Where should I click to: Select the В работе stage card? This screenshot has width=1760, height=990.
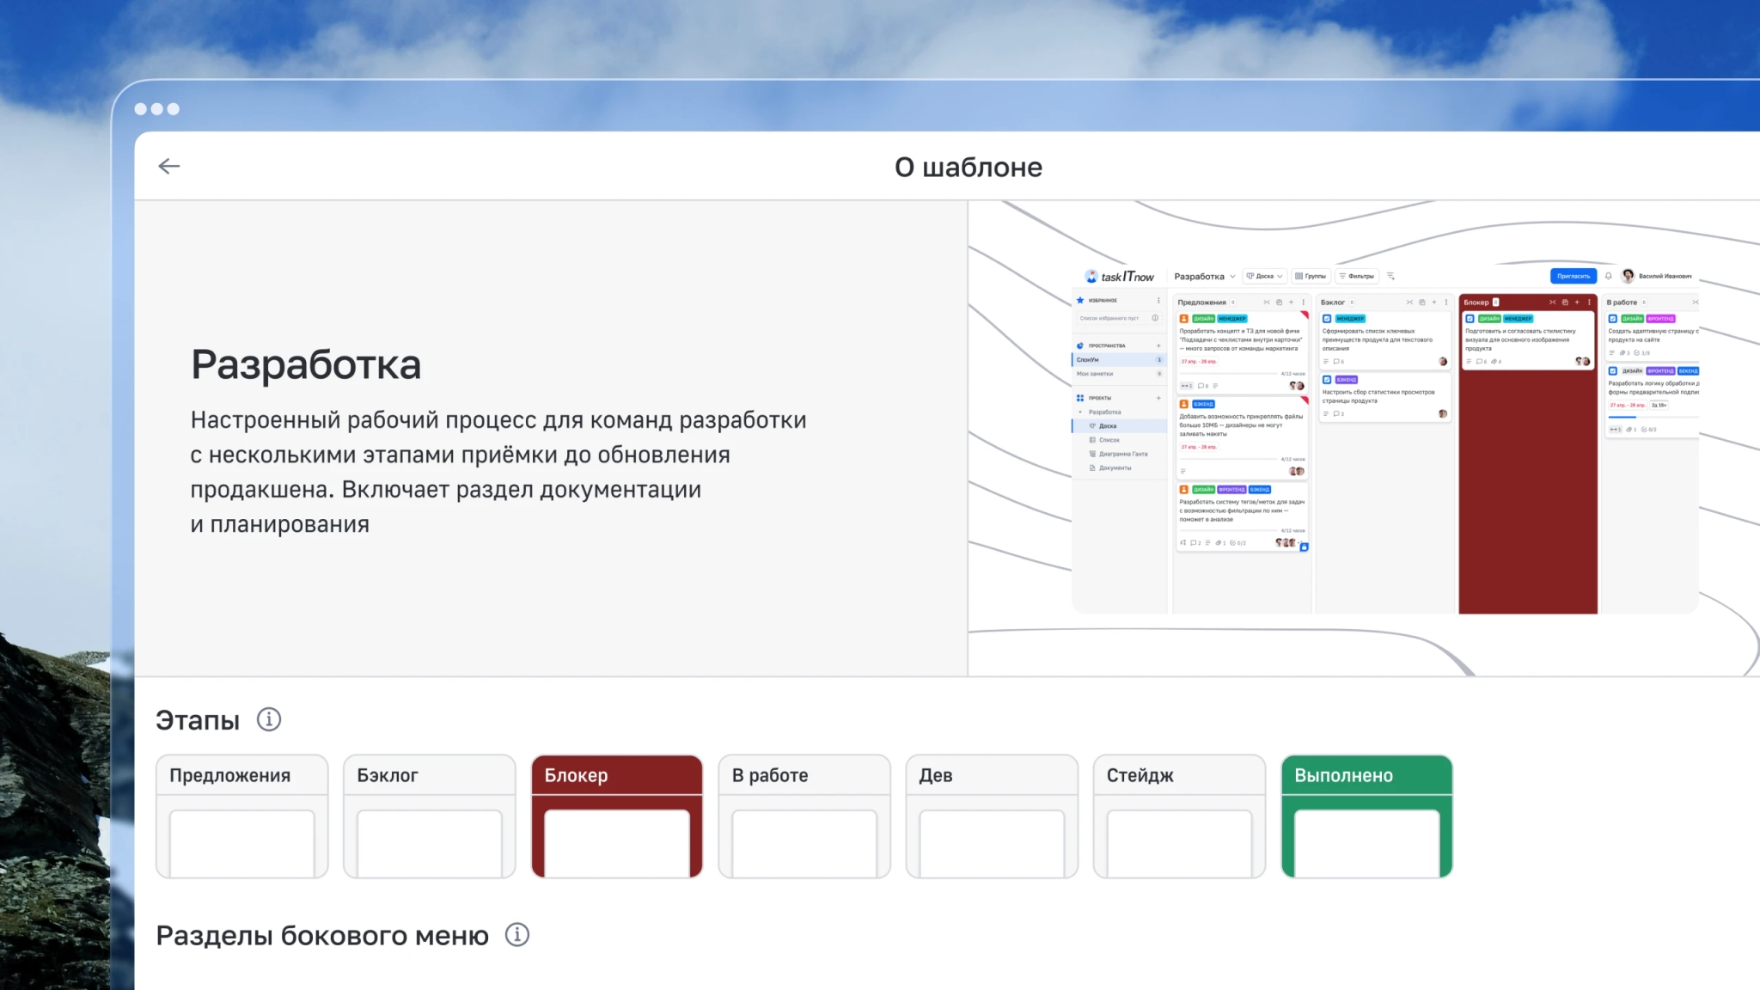pos(804,816)
